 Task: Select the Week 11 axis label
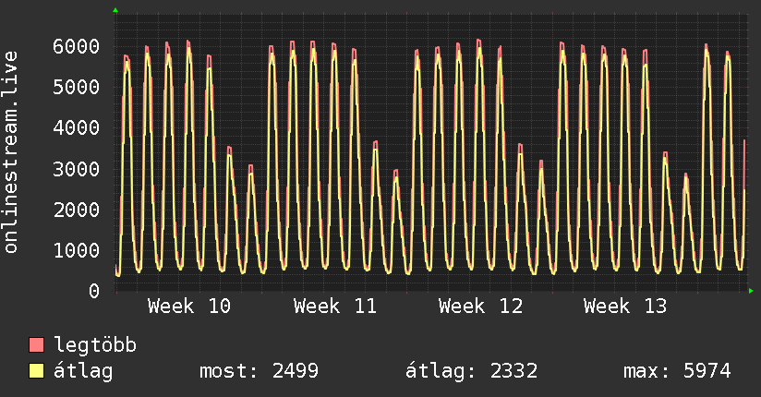[335, 307]
